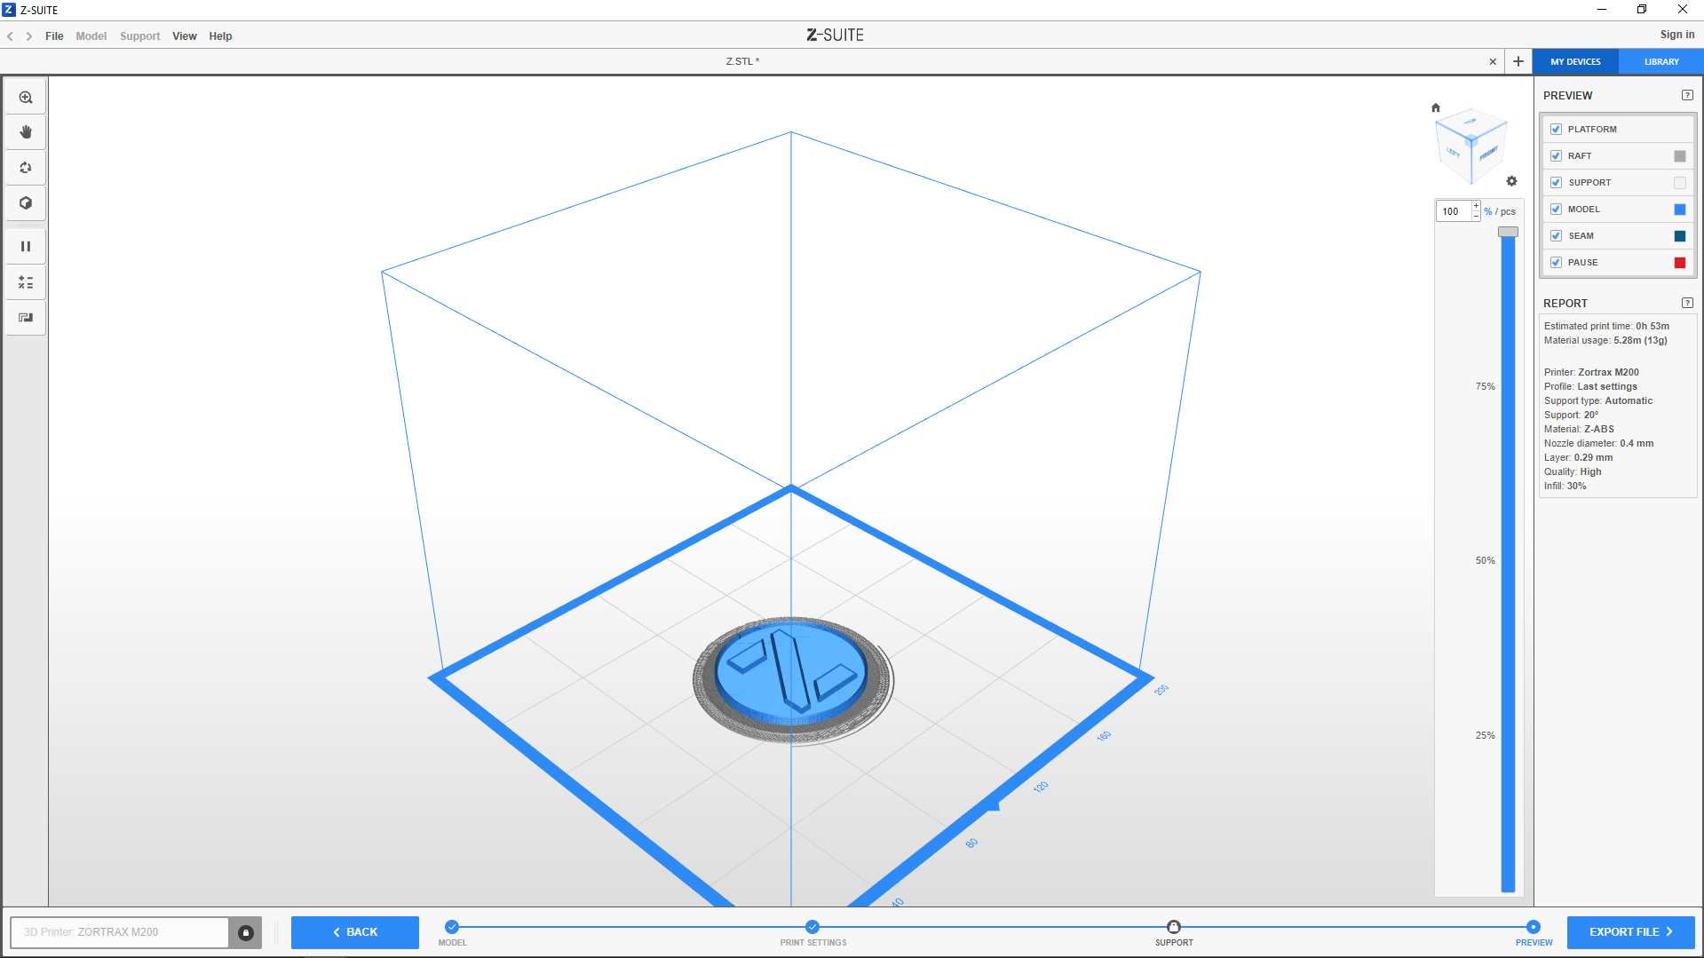Select the rotate view tool
Viewport: 1704px width, 958px height.
pyautogui.click(x=26, y=168)
